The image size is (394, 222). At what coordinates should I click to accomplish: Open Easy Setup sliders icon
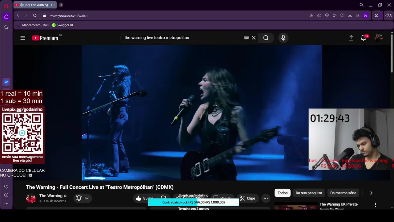358,15
